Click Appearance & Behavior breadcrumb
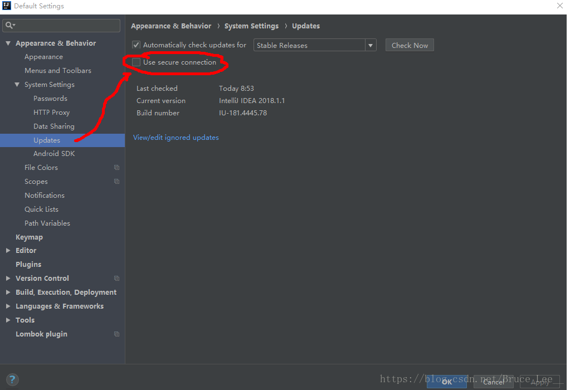The height and width of the screenshot is (390, 570). [171, 26]
